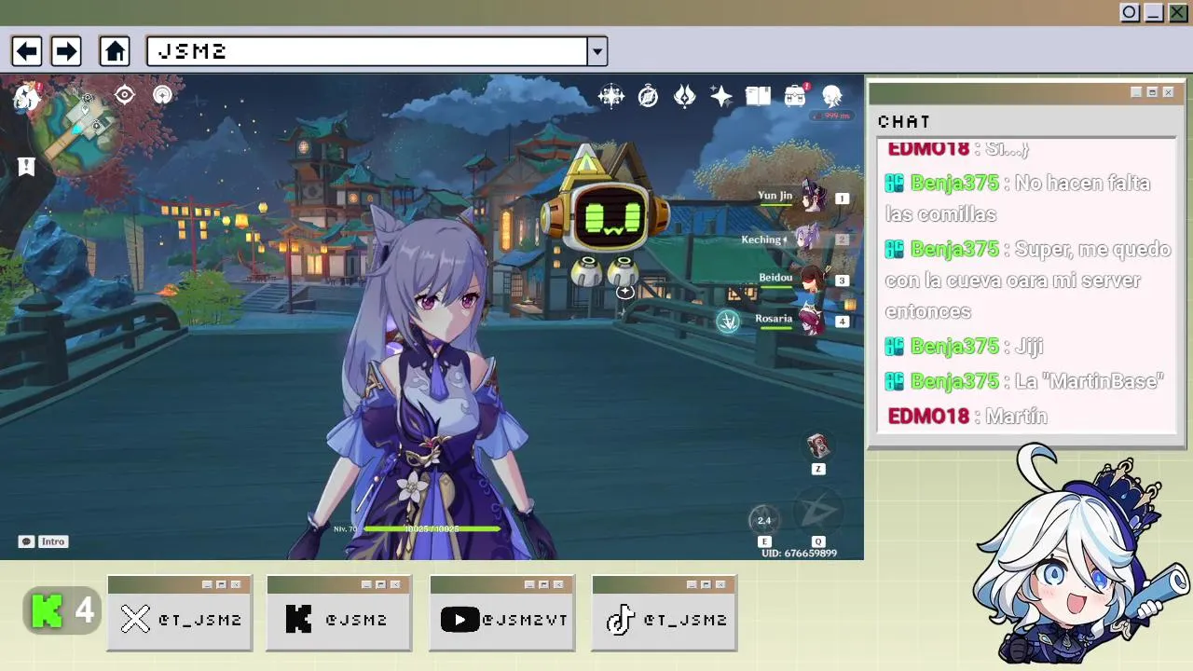This screenshot has width=1193, height=671.
Task: Open the character avatar icon in top bar
Action: [831, 95]
